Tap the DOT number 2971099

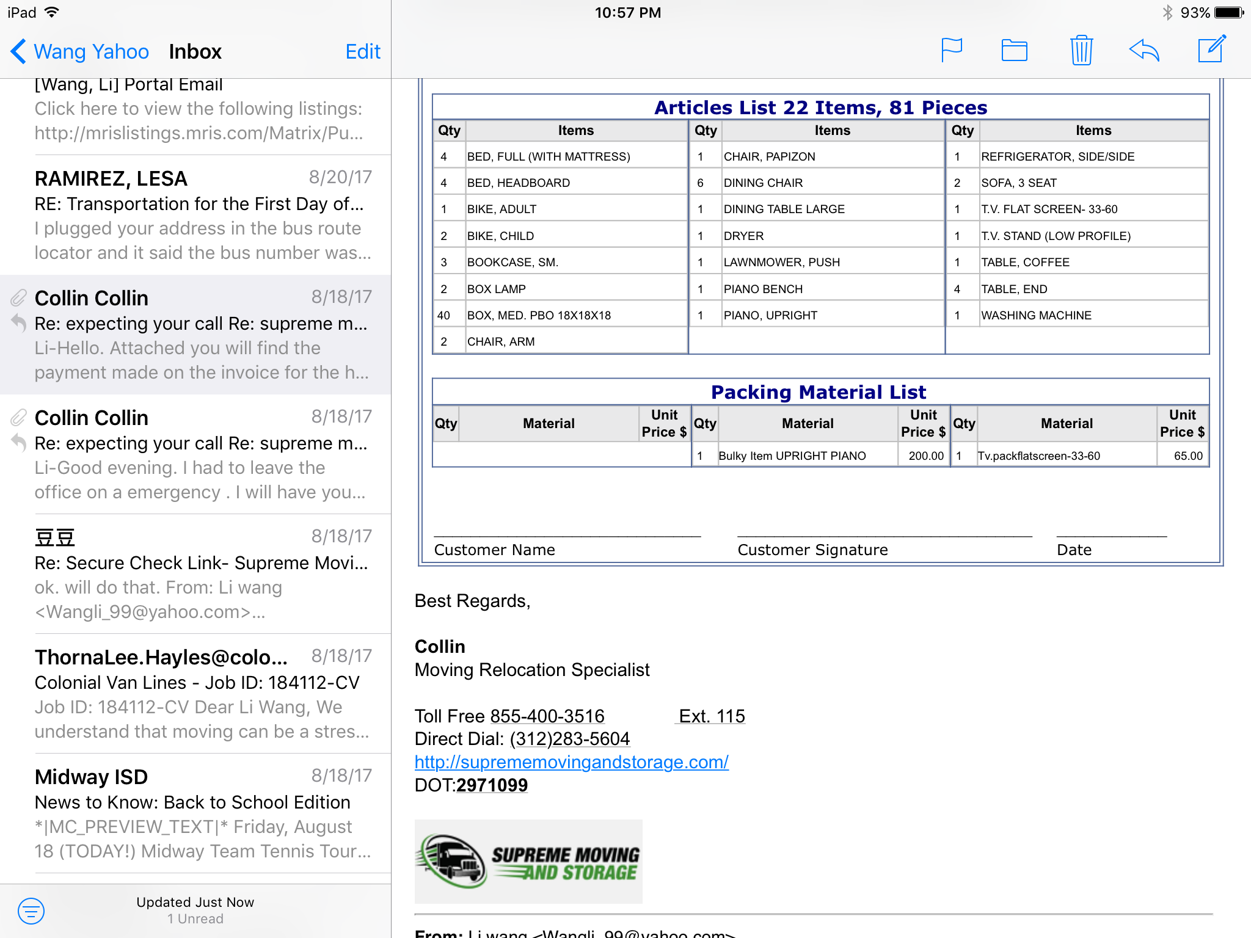click(492, 785)
